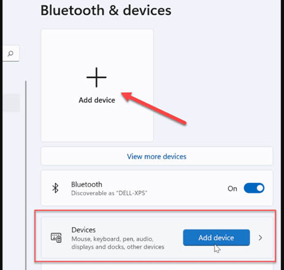Screen dimensions: 284x270
Task: Expand Devices with the chevron arrow
Action: (260, 237)
